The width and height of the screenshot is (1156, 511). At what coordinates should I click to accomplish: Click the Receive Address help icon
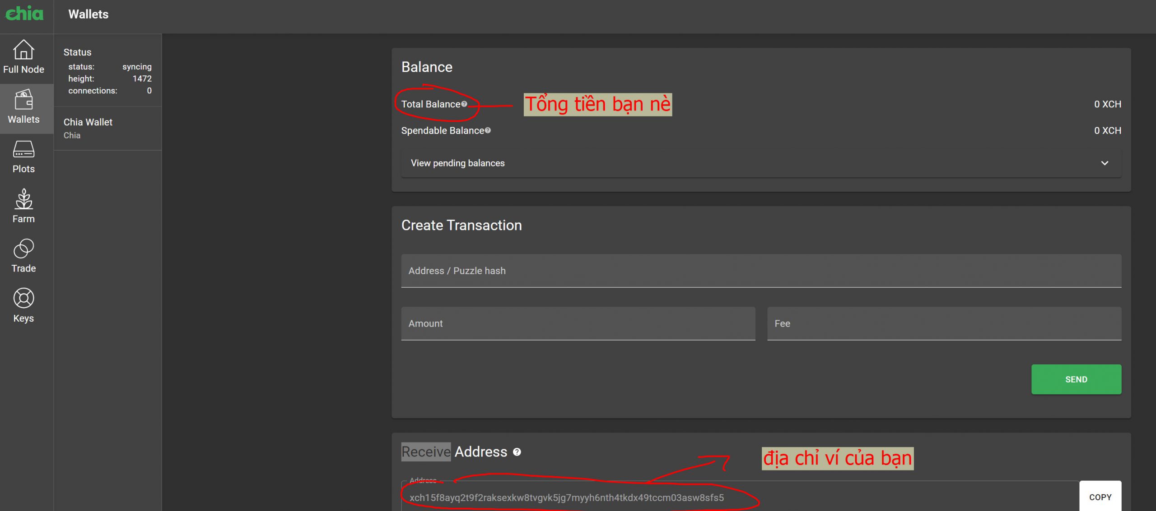[517, 452]
